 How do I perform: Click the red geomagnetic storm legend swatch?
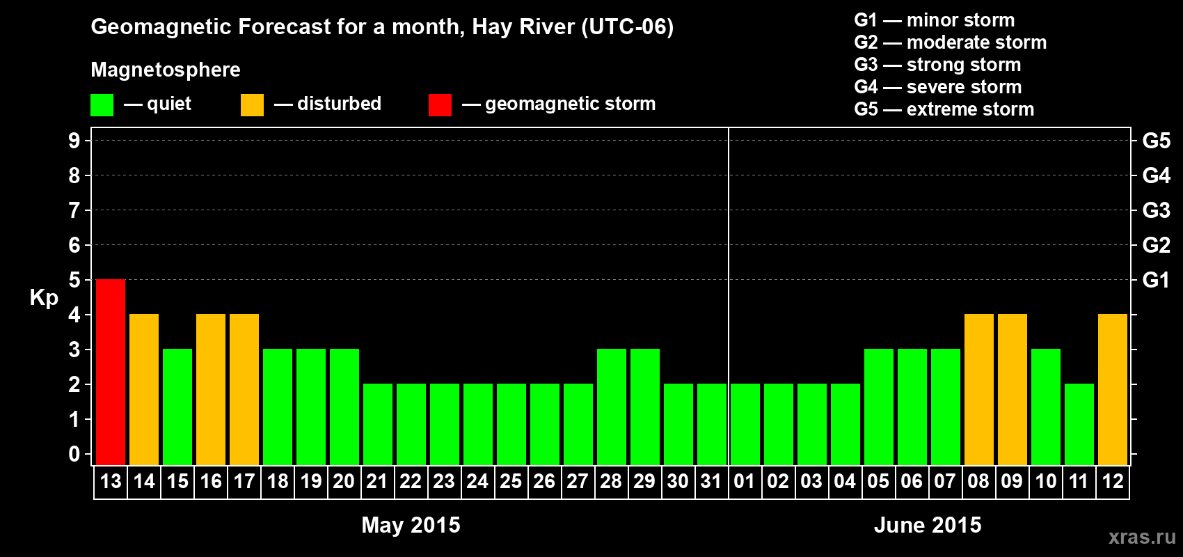point(440,105)
